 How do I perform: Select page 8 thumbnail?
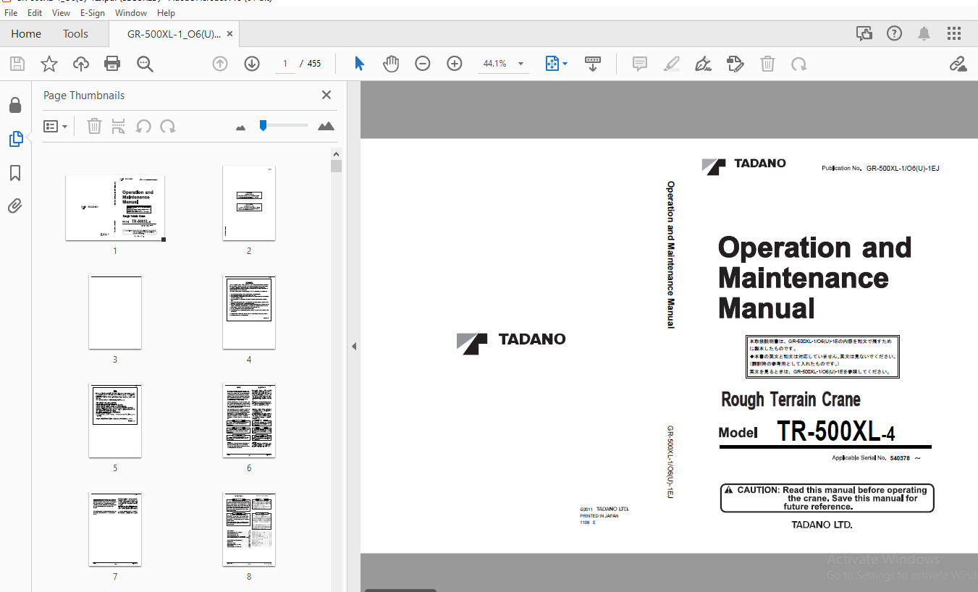coord(249,529)
